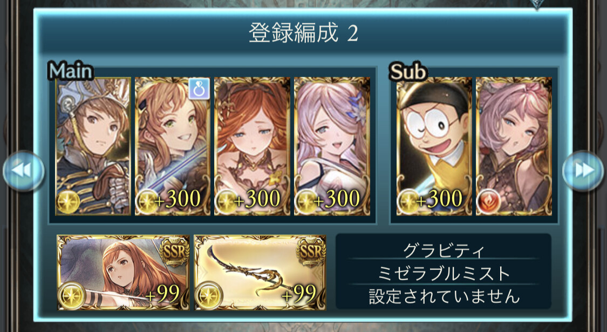This screenshot has width=607, height=332.
Task: Select the main character portrait with white hat
Action: pos(93,146)
